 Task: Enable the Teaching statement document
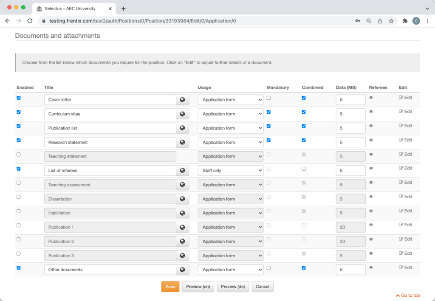(18, 155)
